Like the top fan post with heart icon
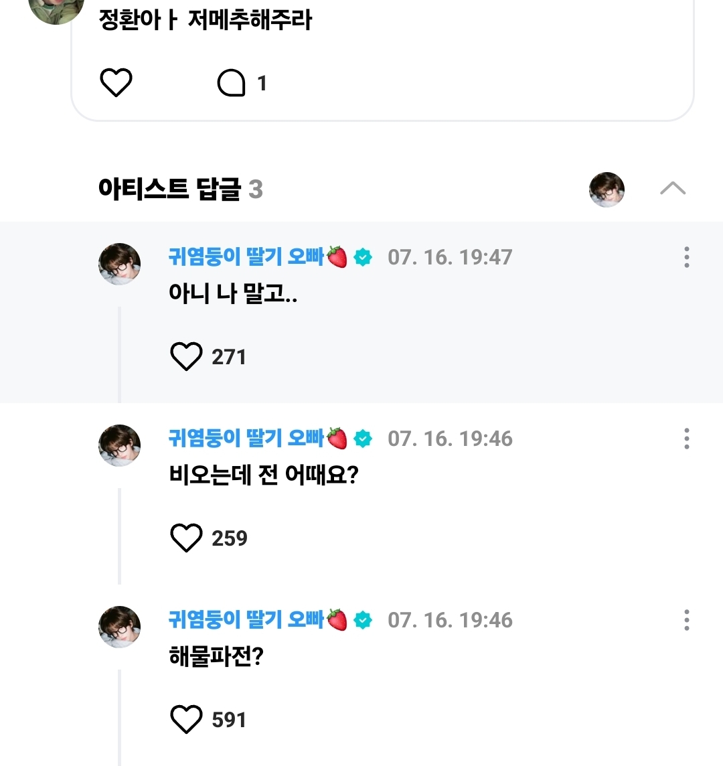This screenshot has height=766, width=723. [x=116, y=83]
